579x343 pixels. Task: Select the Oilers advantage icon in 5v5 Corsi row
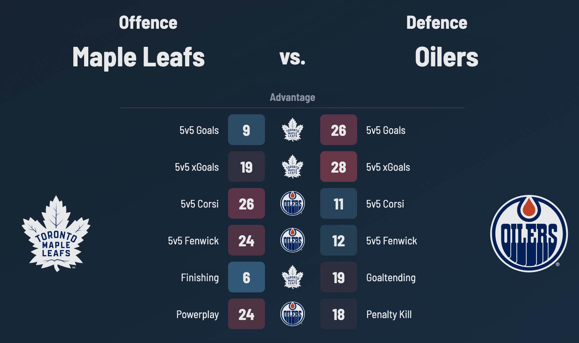click(x=293, y=203)
